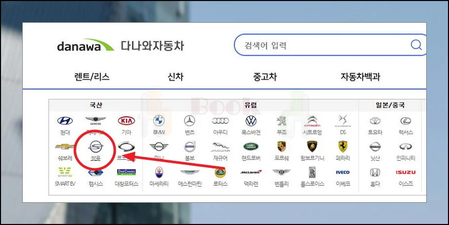Choose the Citroën logo

(x=312, y=121)
